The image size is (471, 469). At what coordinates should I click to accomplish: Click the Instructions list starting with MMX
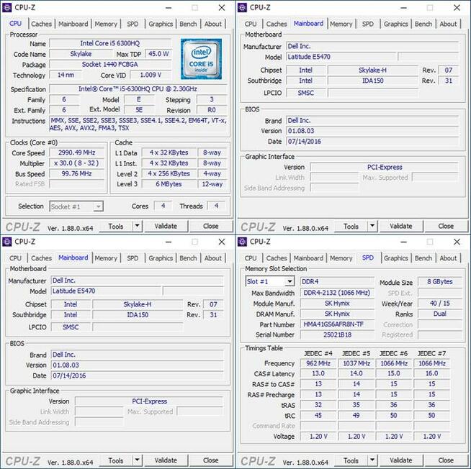coord(138,124)
